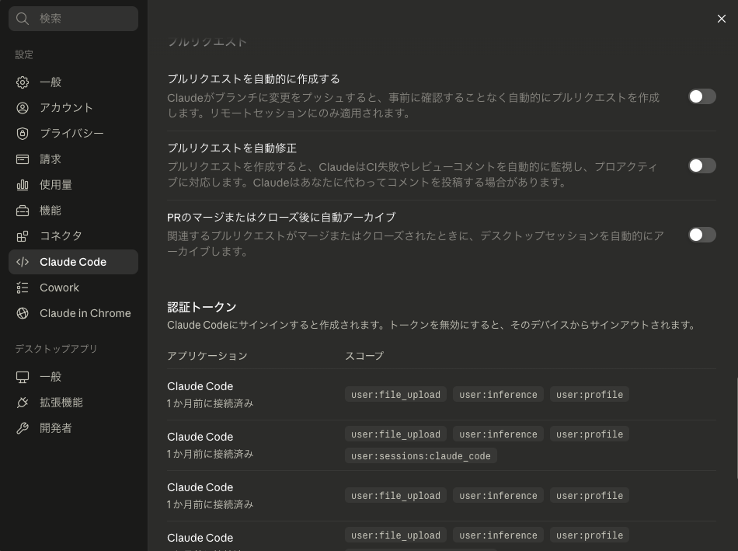Image resolution: width=738 pixels, height=551 pixels.
Task: Click the first Claude Code token name
Action: click(x=200, y=386)
